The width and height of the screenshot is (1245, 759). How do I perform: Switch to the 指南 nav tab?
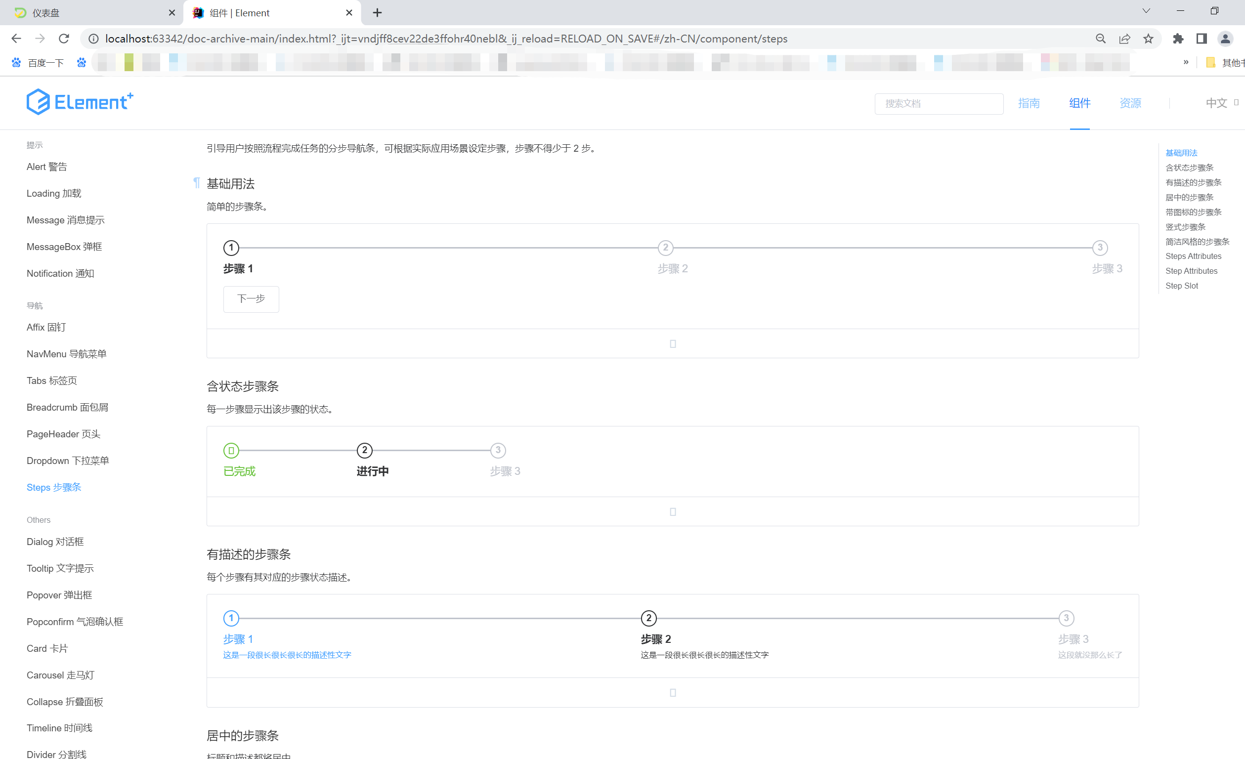(x=1029, y=103)
